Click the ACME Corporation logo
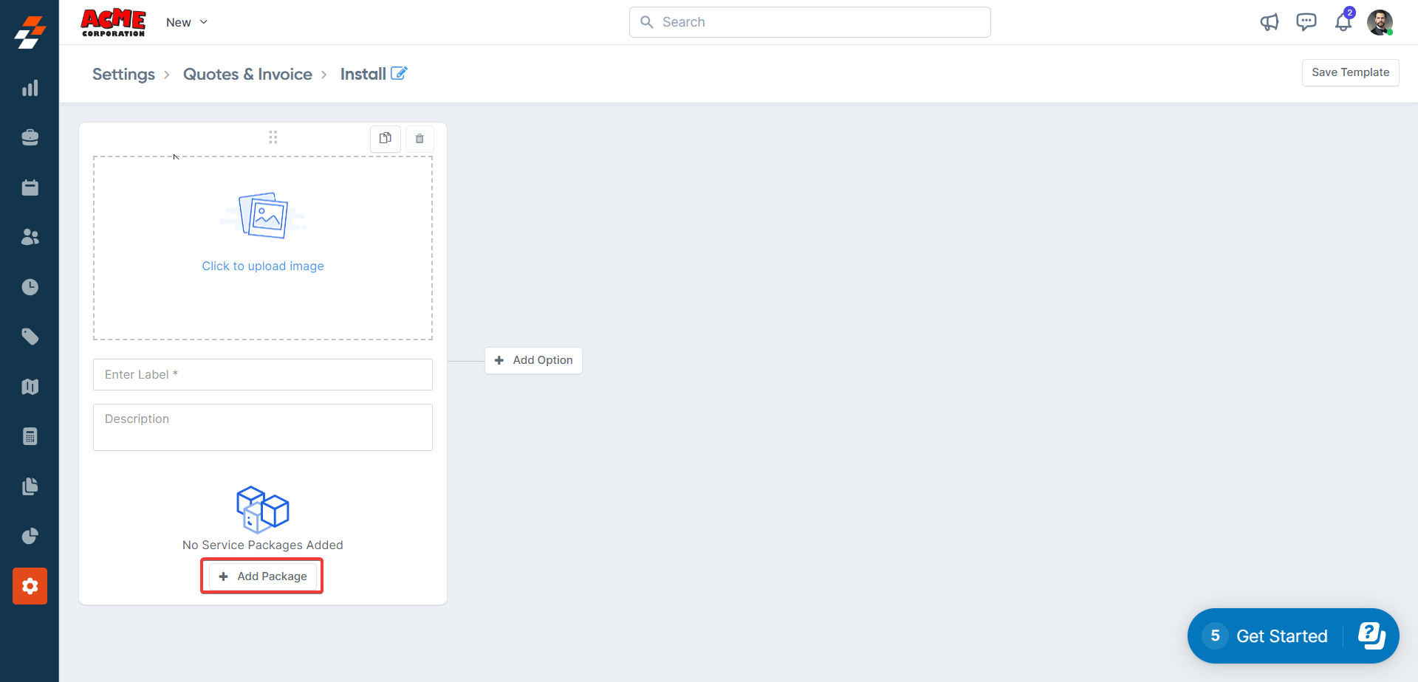Screen dimensions: 1418x682 tap(113, 22)
